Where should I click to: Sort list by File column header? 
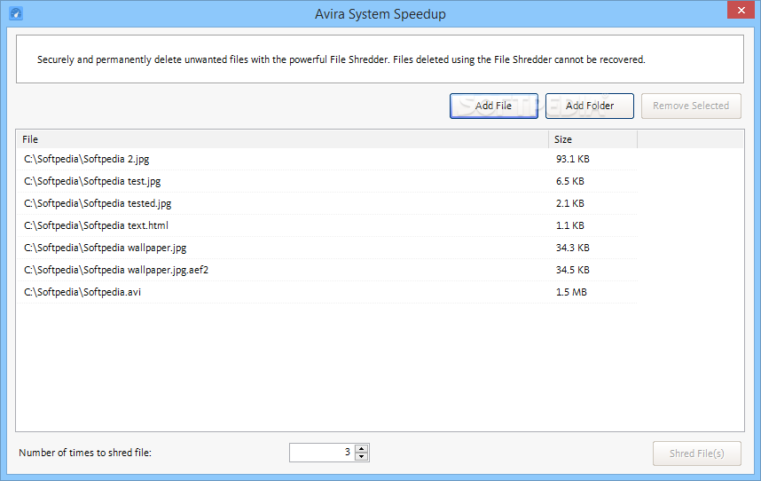point(284,139)
